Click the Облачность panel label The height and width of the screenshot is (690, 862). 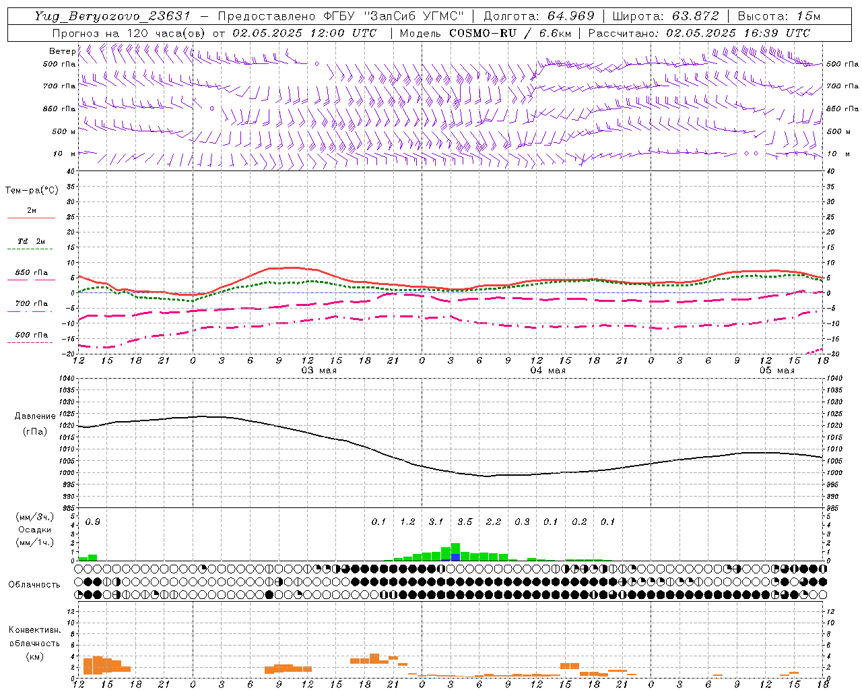(34, 585)
